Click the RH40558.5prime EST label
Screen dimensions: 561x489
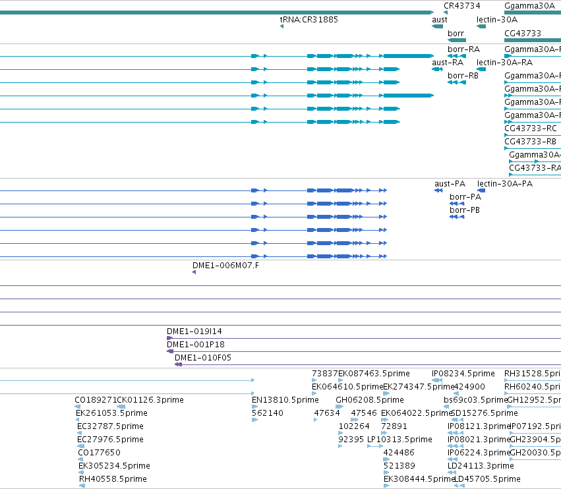tap(113, 479)
